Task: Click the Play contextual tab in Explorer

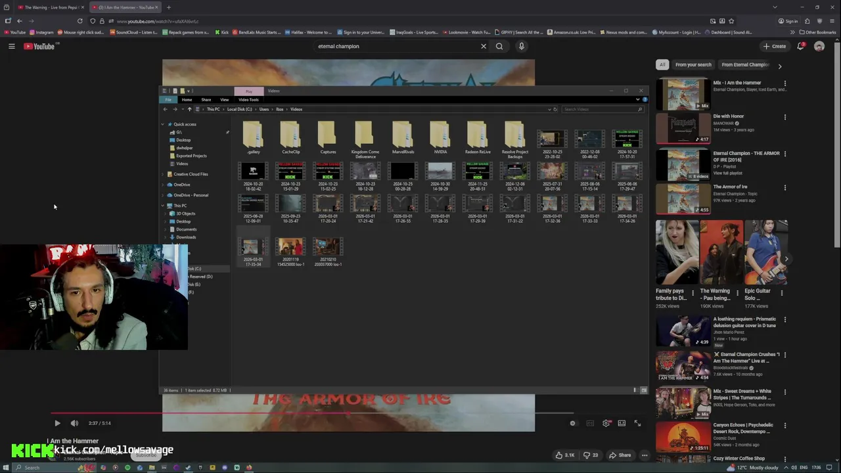Action: tap(249, 91)
